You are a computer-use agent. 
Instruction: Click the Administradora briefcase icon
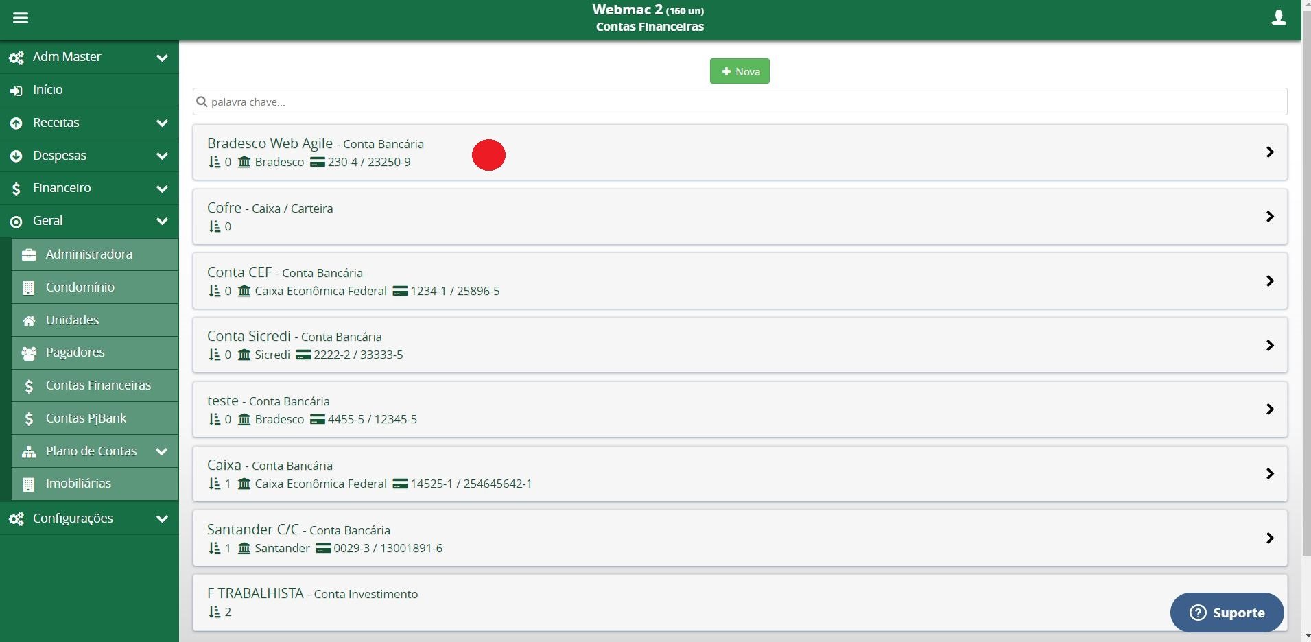pyautogui.click(x=29, y=255)
